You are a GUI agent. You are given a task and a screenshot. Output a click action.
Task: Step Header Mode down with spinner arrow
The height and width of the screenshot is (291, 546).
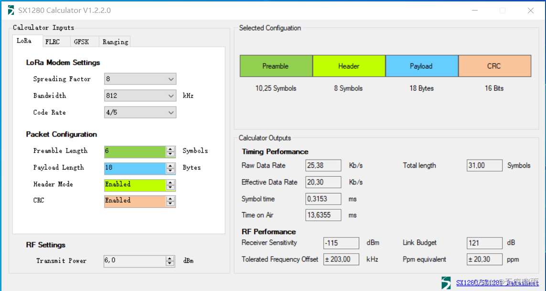tap(170, 187)
